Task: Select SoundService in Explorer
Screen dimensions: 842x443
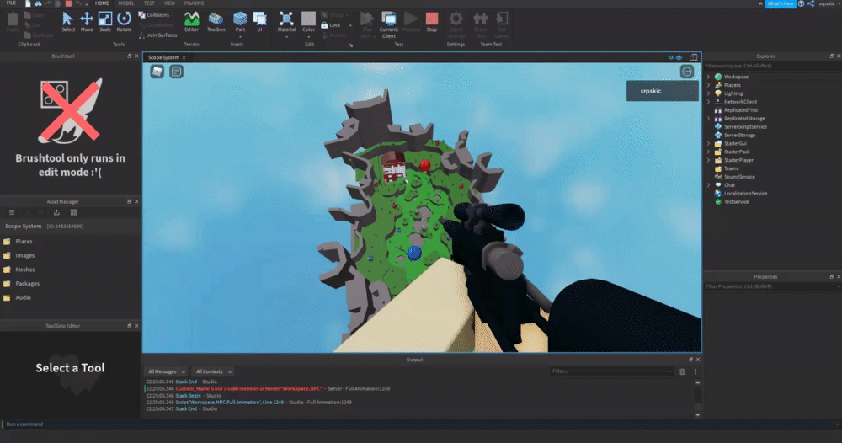Action: coord(739,177)
